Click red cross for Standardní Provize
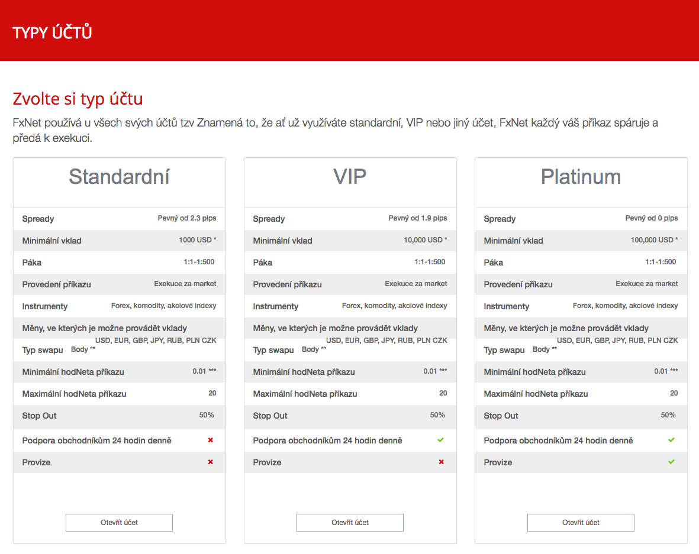This screenshot has height=554, width=699. pyautogui.click(x=211, y=462)
